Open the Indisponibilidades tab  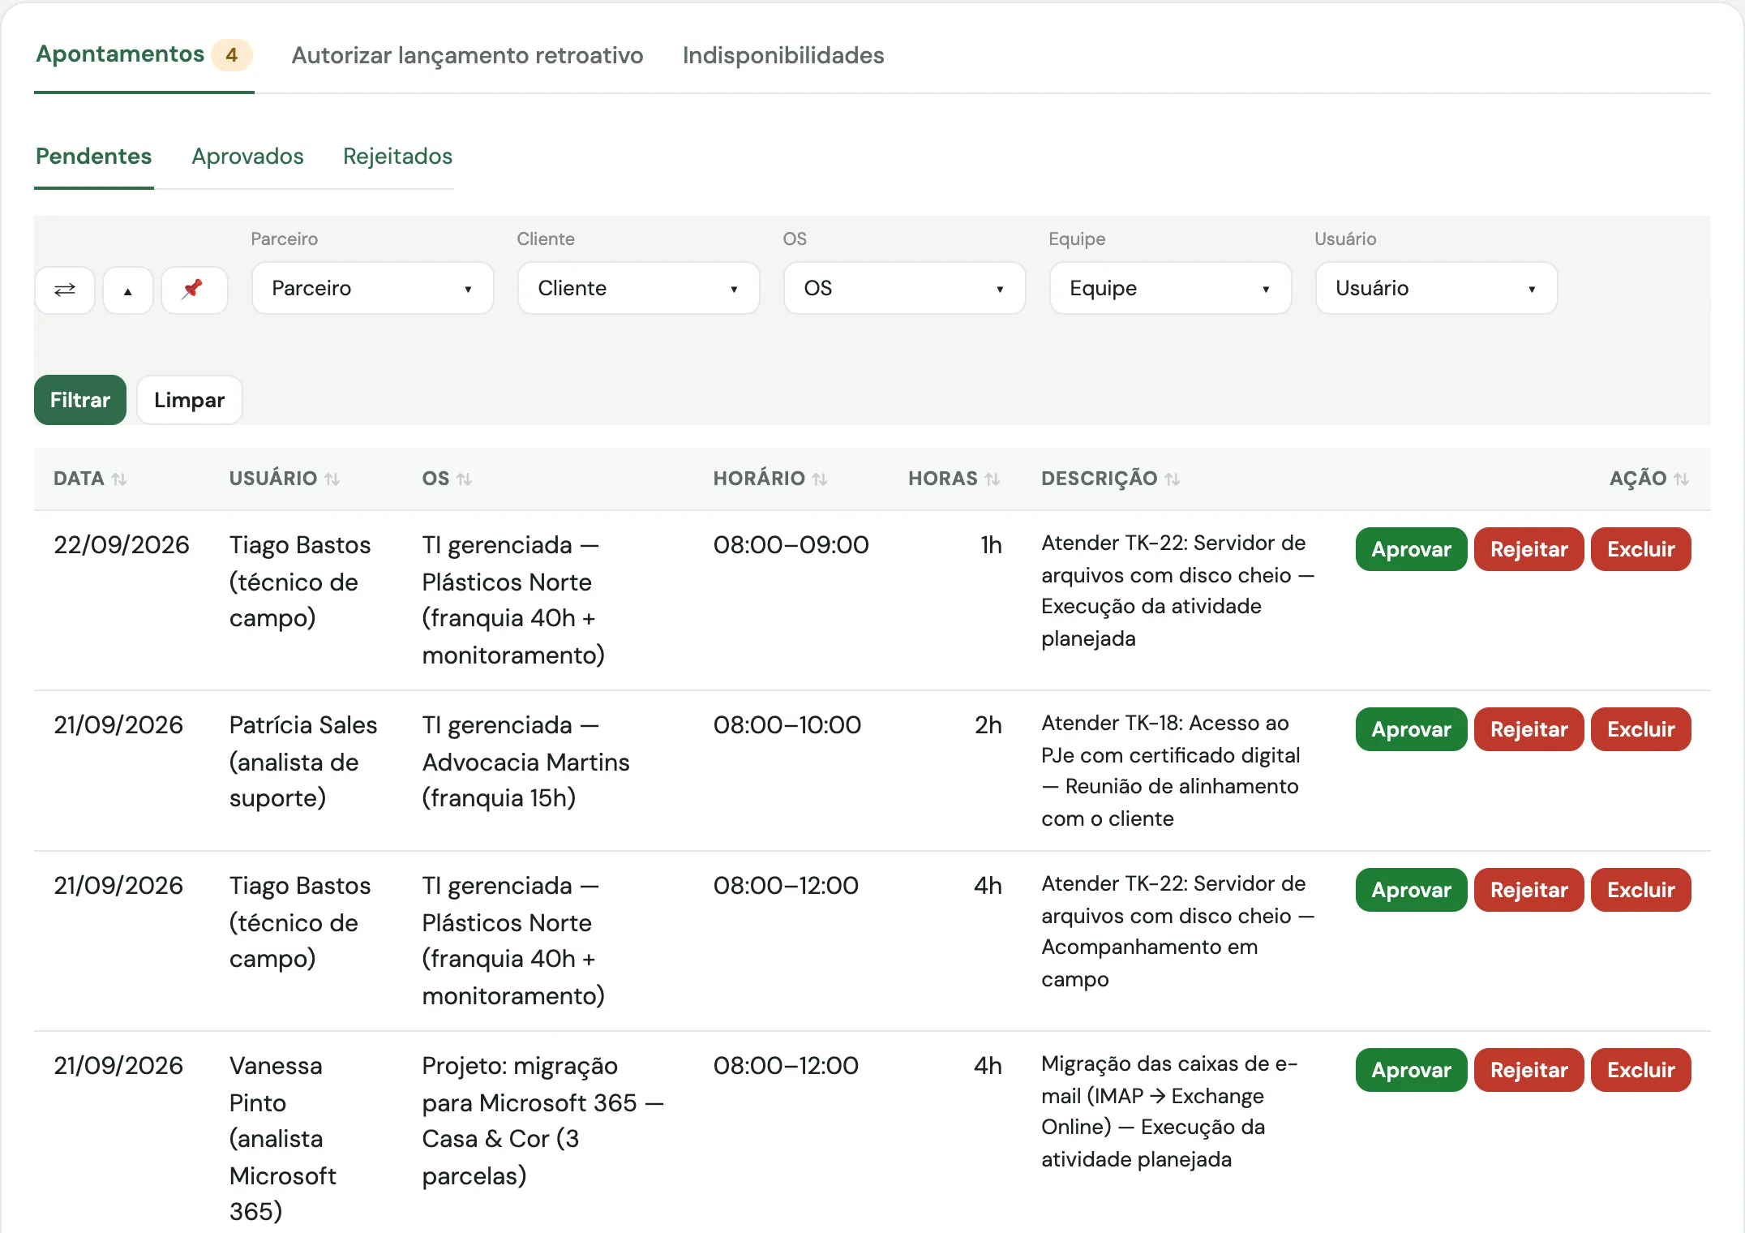(x=783, y=55)
